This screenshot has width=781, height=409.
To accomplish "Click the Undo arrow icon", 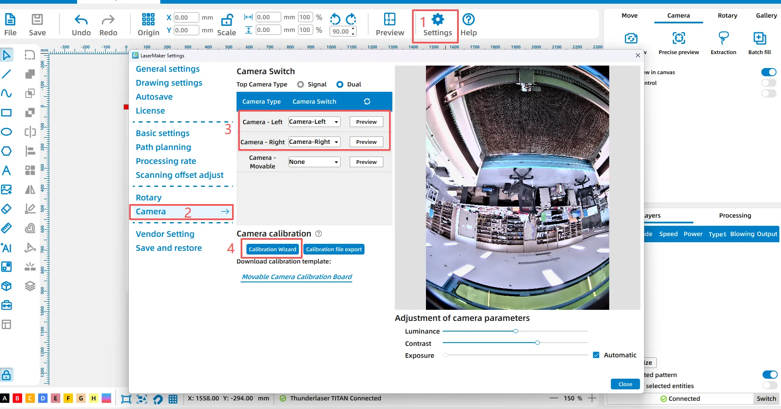I will click(81, 19).
